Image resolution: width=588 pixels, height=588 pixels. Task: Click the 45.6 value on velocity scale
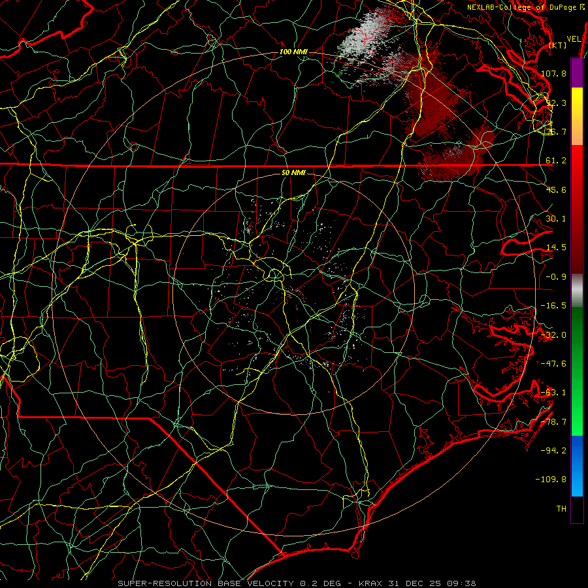[x=556, y=189]
